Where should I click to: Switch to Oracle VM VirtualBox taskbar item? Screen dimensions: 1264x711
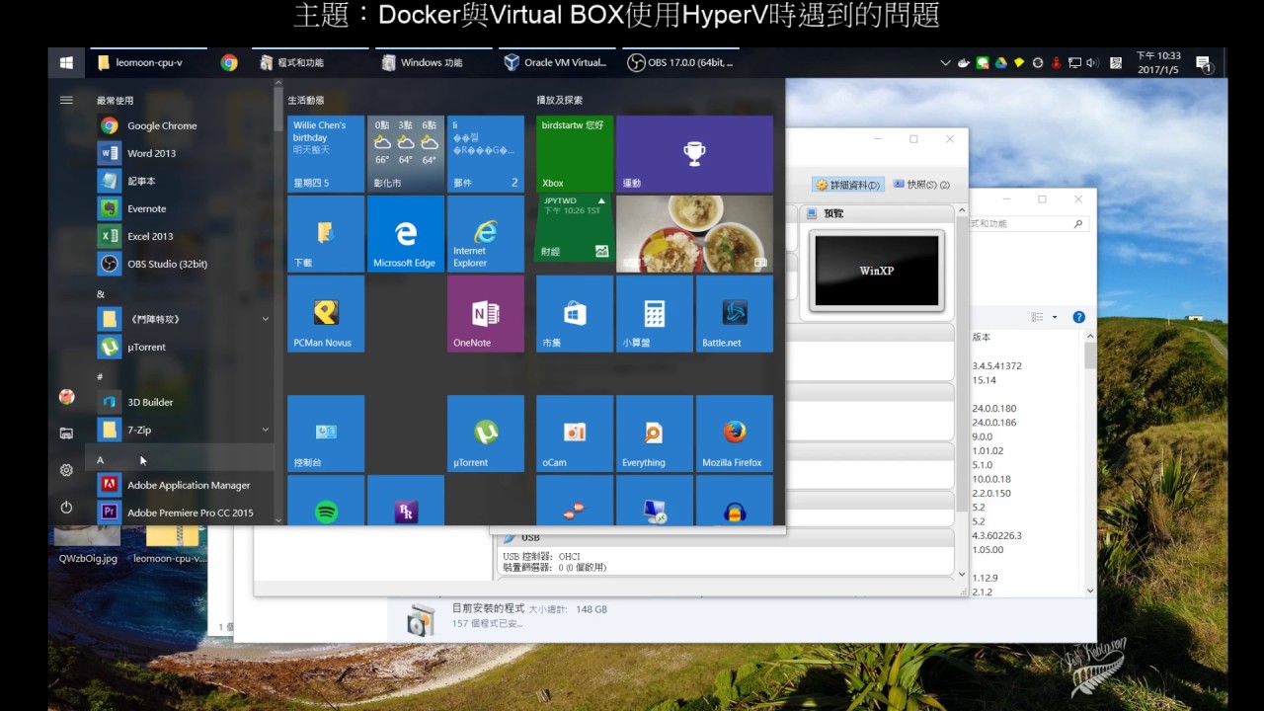557,62
